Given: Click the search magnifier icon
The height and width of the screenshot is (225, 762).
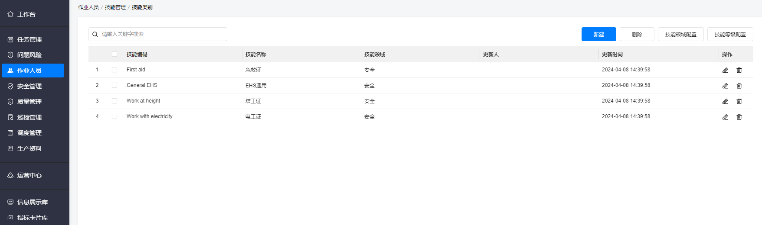Looking at the screenshot, I should (95, 34).
